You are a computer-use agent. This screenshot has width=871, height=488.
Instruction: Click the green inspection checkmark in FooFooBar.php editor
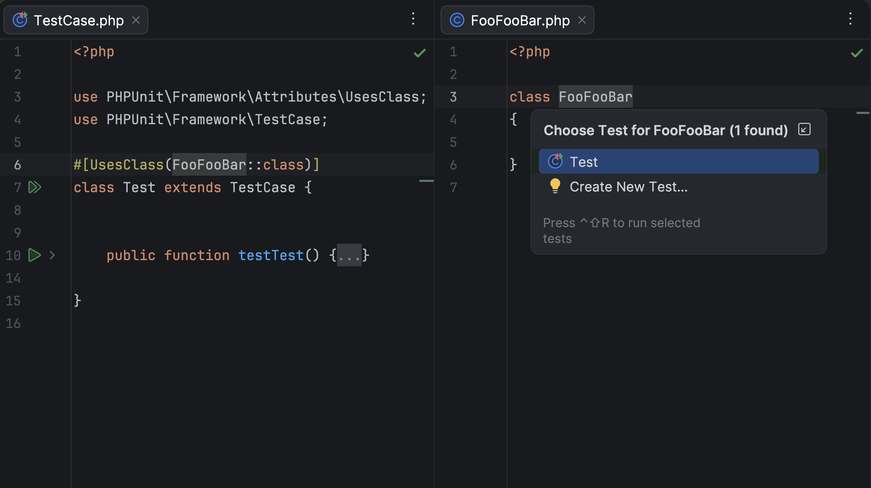(856, 53)
